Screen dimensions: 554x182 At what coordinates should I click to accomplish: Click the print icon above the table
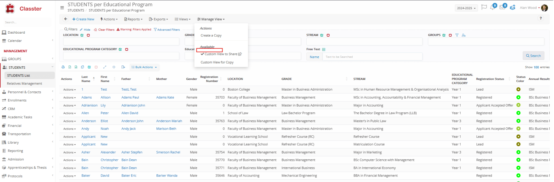click(x=63, y=67)
